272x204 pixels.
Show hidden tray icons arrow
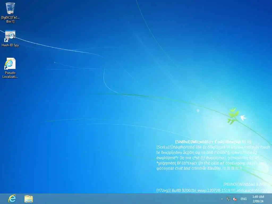pos(222,199)
